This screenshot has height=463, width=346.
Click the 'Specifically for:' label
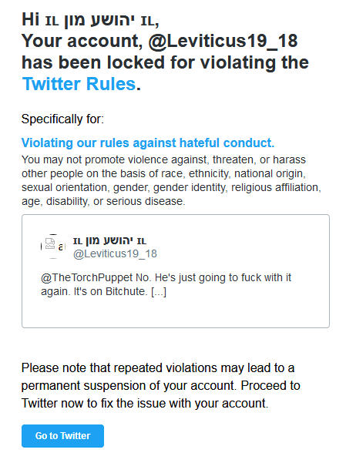point(62,119)
